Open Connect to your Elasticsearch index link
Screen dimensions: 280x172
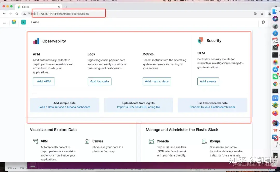tap(212, 107)
